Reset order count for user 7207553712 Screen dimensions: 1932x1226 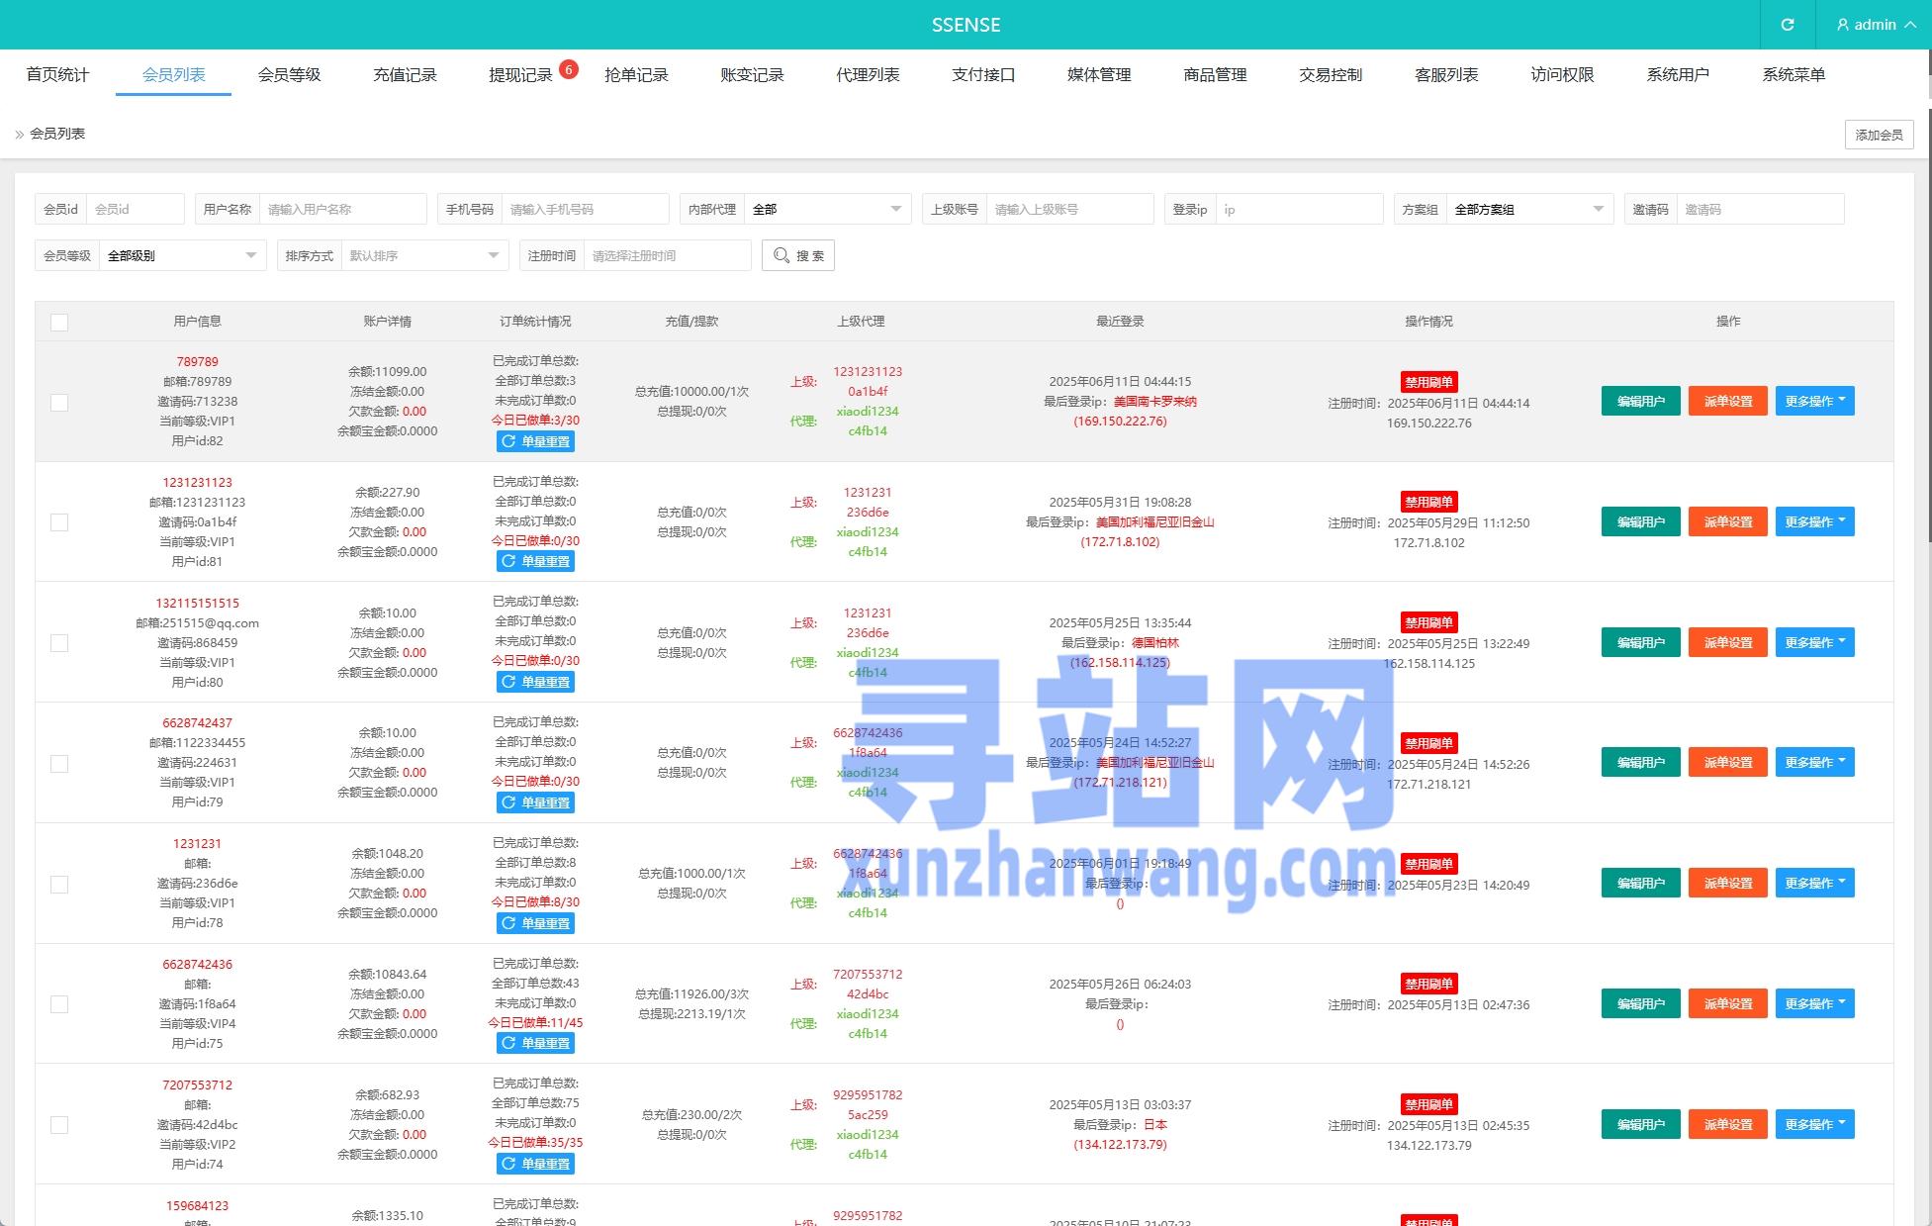pos(535,1164)
